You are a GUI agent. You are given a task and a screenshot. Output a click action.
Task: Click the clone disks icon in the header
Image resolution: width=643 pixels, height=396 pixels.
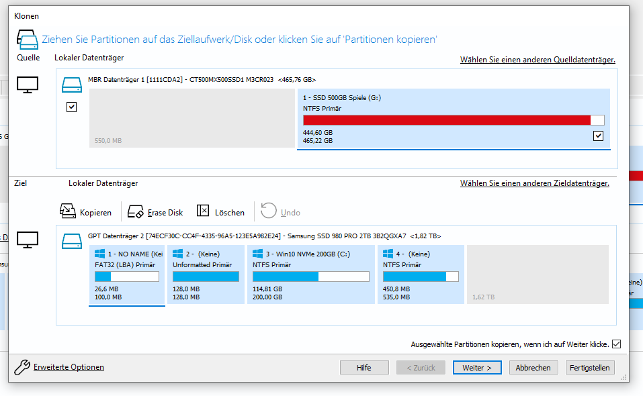pos(27,40)
